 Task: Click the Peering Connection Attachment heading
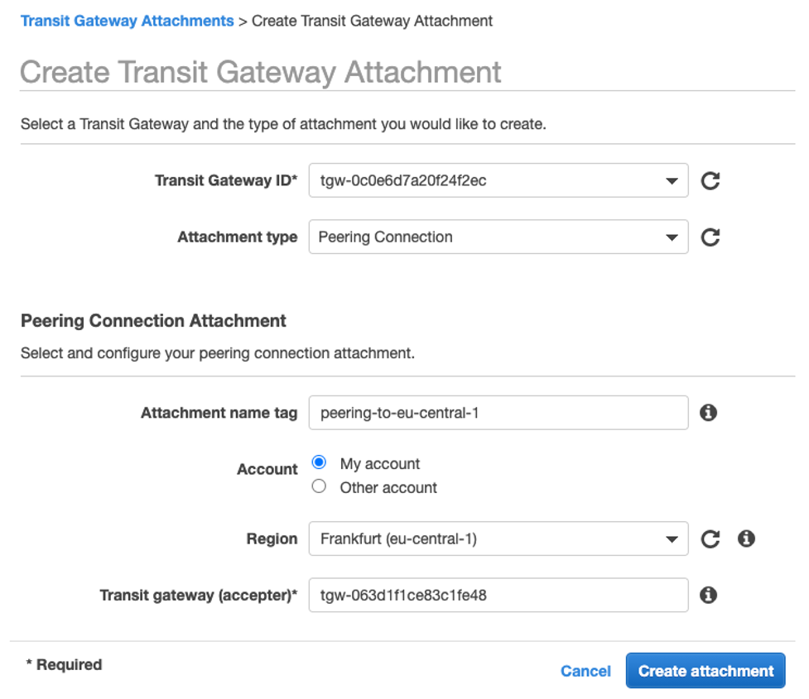(x=153, y=321)
